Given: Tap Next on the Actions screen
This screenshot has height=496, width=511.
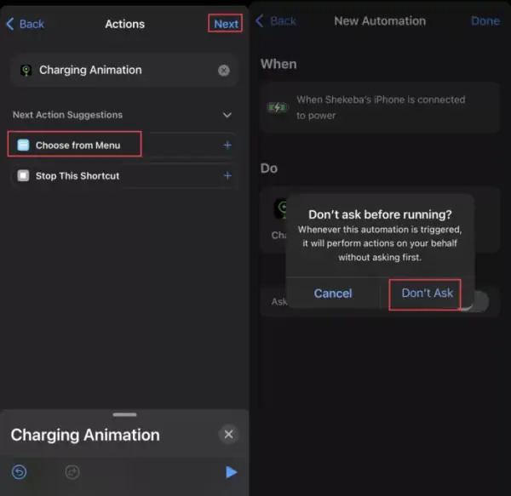Looking at the screenshot, I should 226,24.
